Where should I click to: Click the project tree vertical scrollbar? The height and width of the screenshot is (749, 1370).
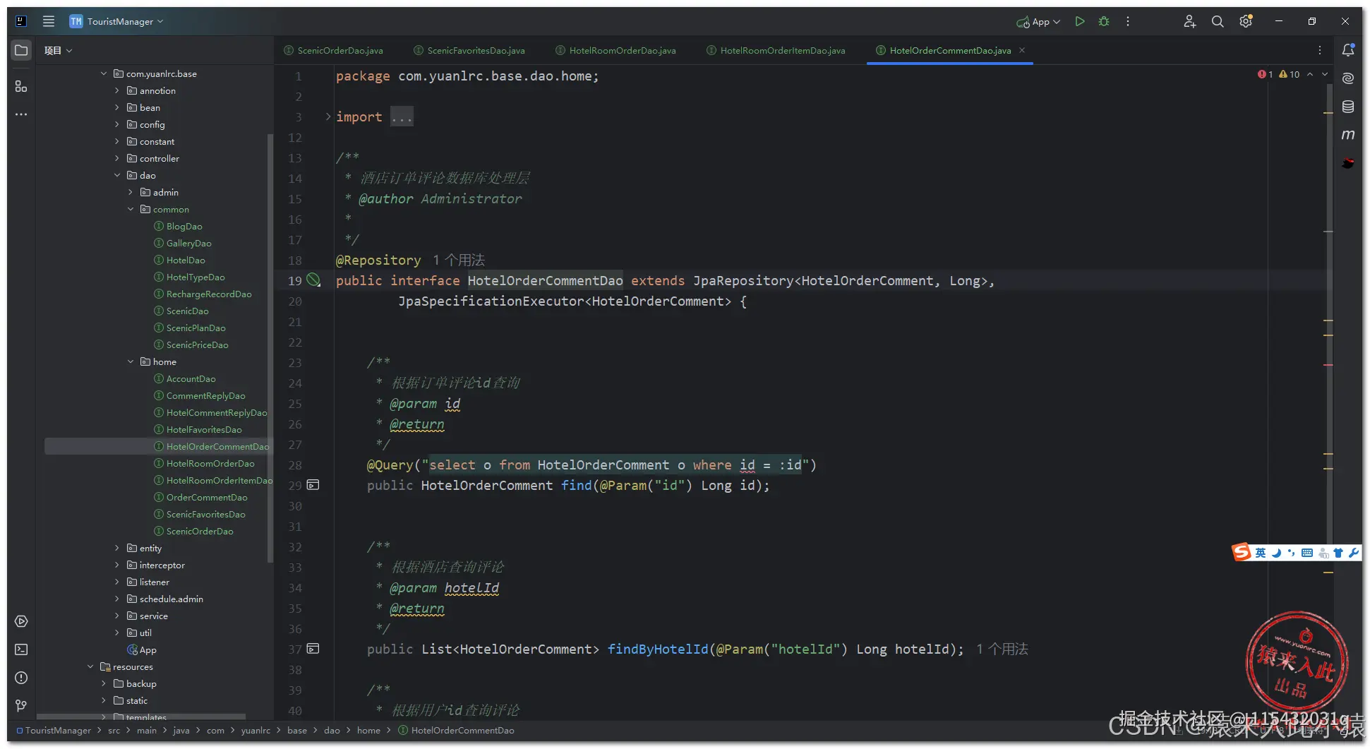pos(270,347)
